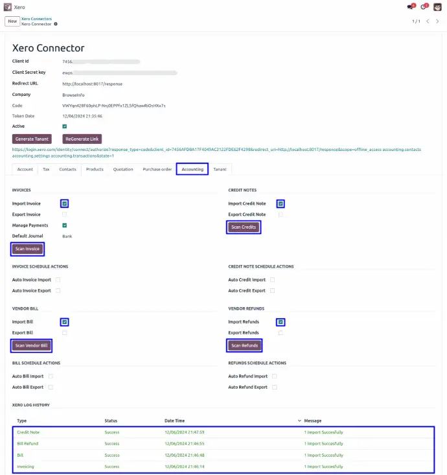Image resolution: width=447 pixels, height=475 pixels.
Task: Go to the next record arrow
Action: (x=437, y=21)
